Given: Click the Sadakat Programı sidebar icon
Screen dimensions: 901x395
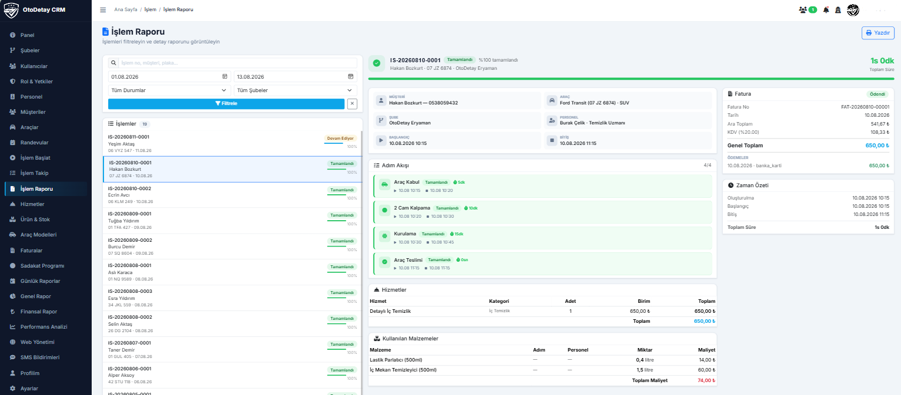Looking at the screenshot, I should (13, 266).
